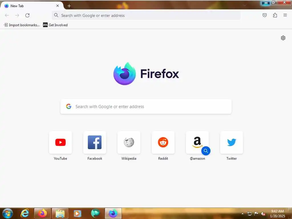
Task: Click the YouTube label text
Action: click(60, 159)
